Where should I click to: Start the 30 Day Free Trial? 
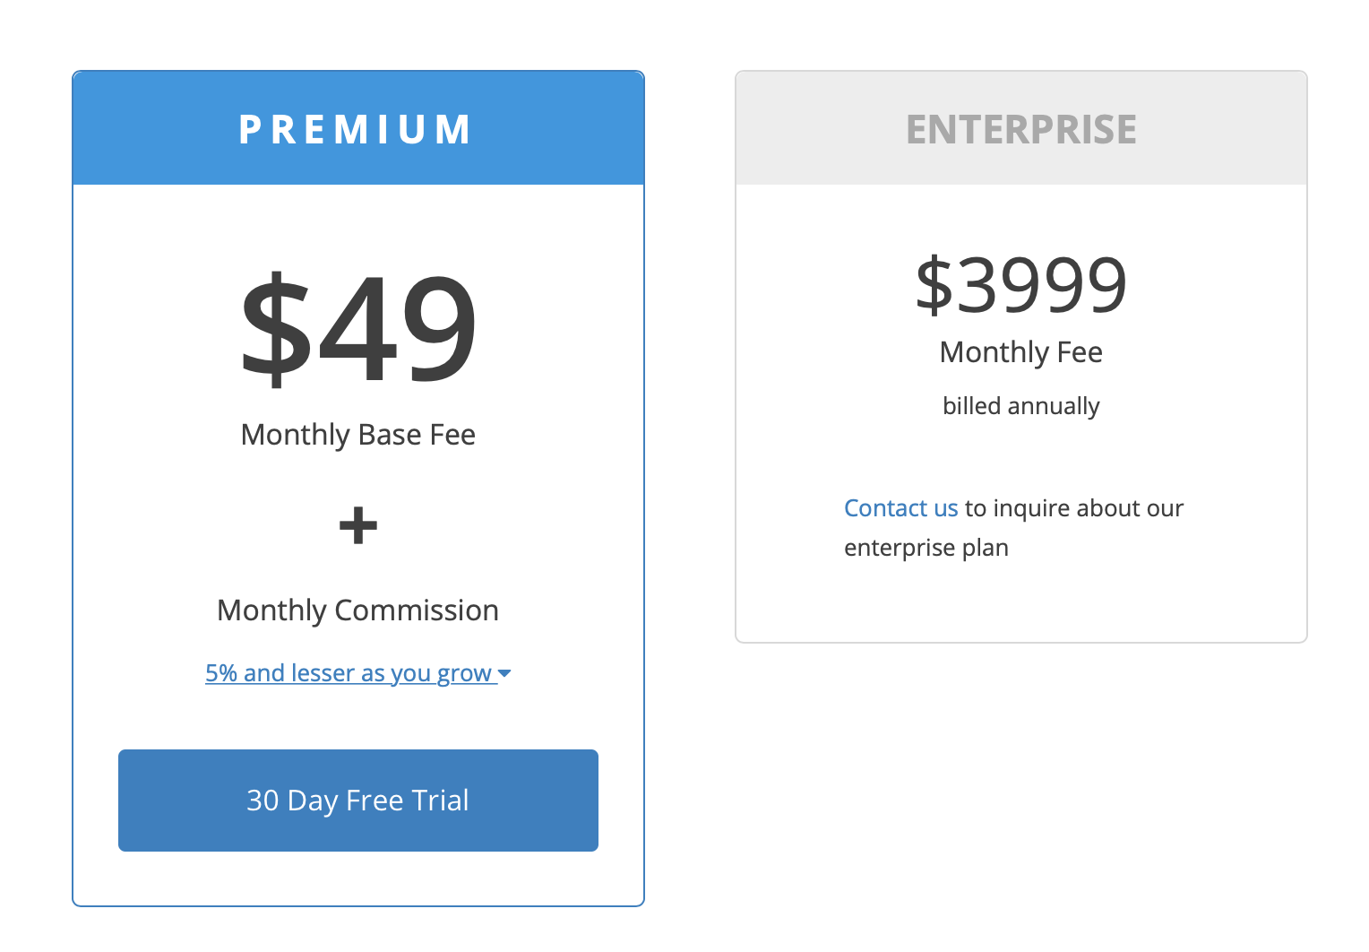click(x=357, y=800)
